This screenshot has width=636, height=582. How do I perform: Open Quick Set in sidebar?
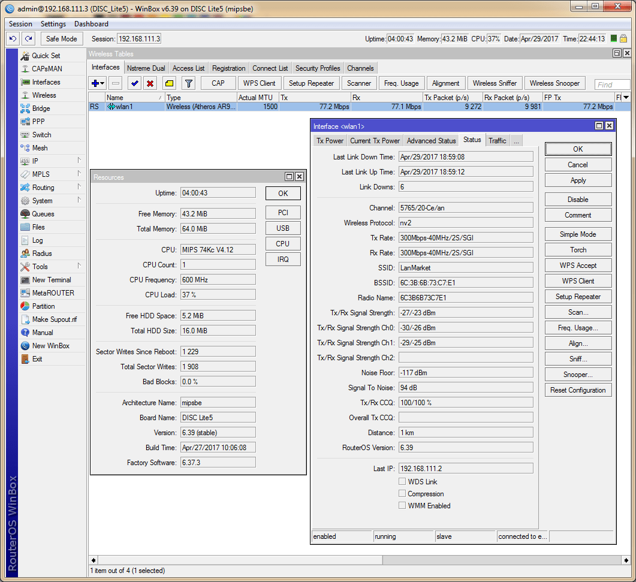click(x=46, y=56)
